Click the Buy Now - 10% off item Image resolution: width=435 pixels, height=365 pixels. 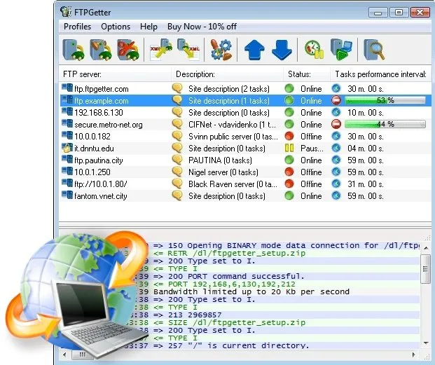(x=202, y=27)
